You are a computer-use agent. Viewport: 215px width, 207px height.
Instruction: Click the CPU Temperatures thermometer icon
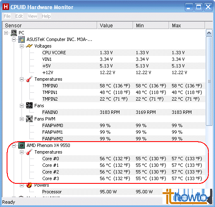pos(29,152)
